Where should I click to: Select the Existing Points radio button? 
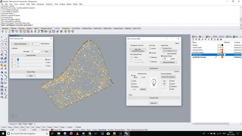(162, 48)
